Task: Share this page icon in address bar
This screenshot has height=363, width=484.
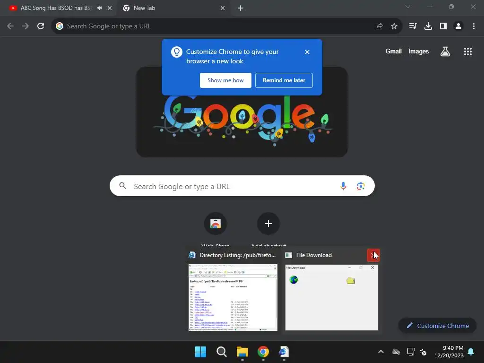Action: point(379,26)
